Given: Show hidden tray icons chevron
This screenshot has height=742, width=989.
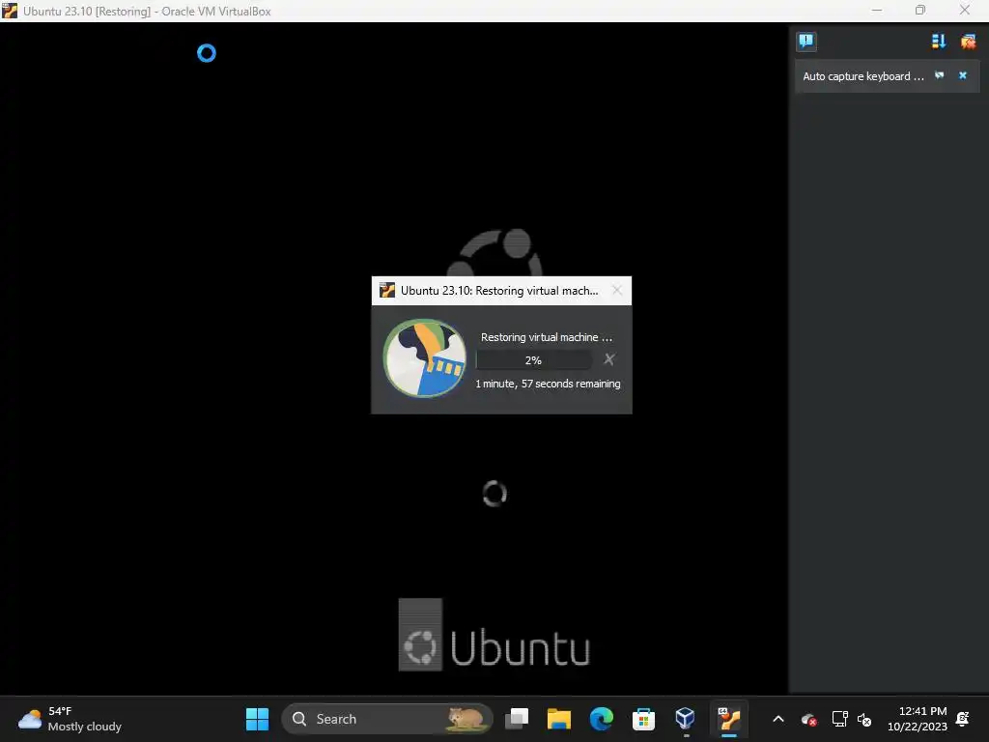Looking at the screenshot, I should (778, 719).
